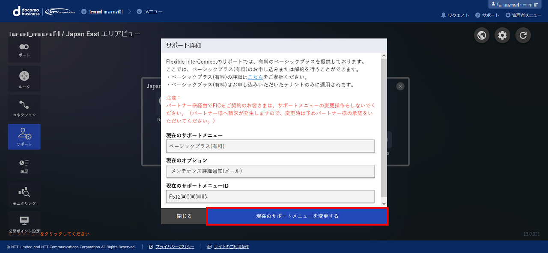Select the サポート sidebar icon
548x253 pixels.
point(24,137)
